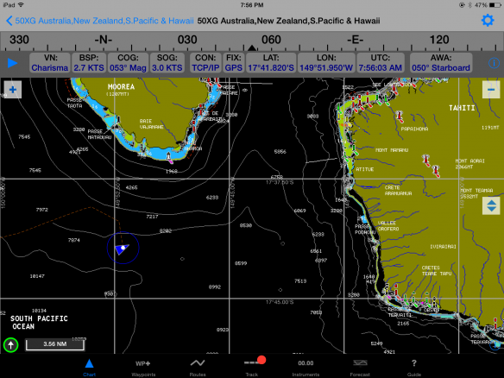Image resolution: width=504 pixels, height=378 pixels.
Task: Tap the AWA 050° Starboard field
Action: tap(441, 63)
